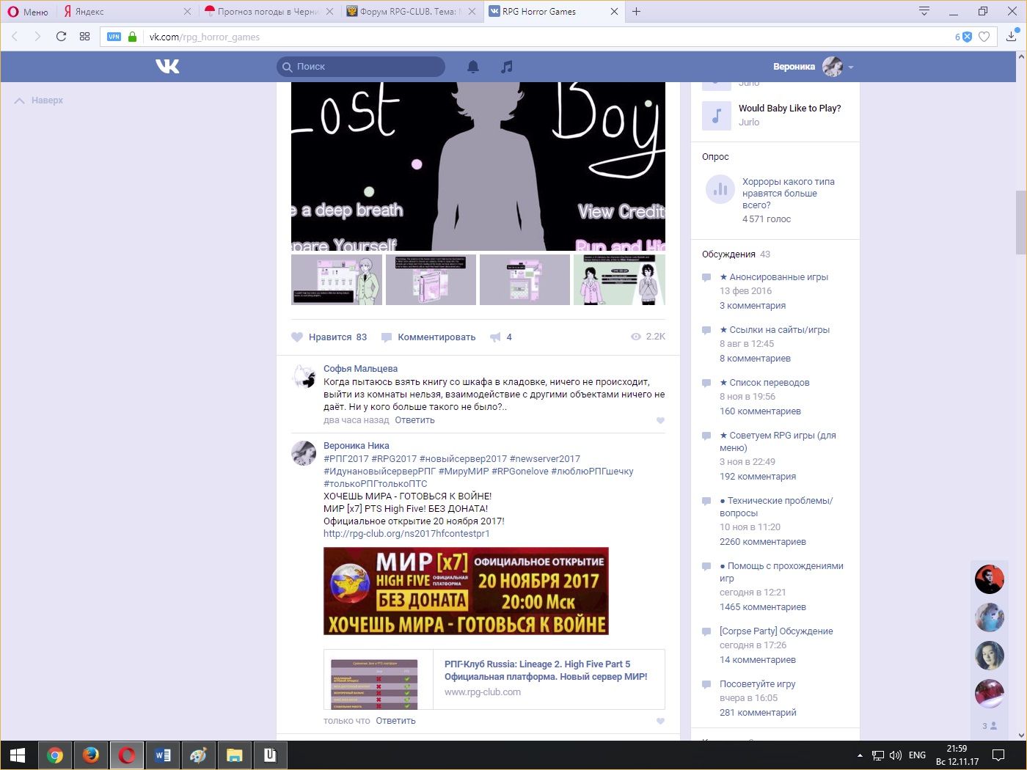Share post via megaphone icon

click(501, 337)
